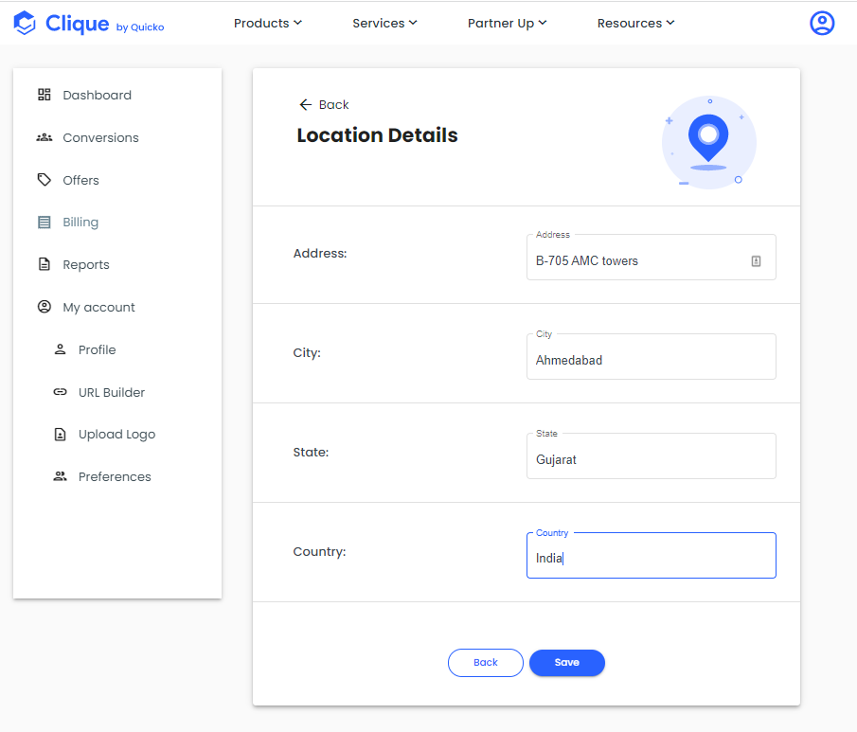Click the Profile person icon
Screen dimensions: 857x732
click(x=60, y=349)
